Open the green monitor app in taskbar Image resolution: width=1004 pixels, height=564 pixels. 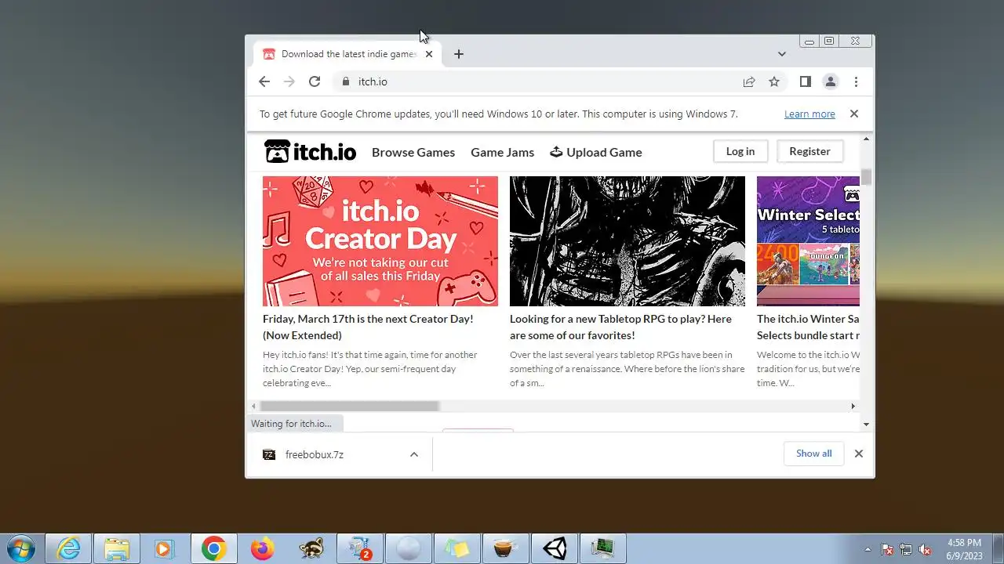point(603,549)
